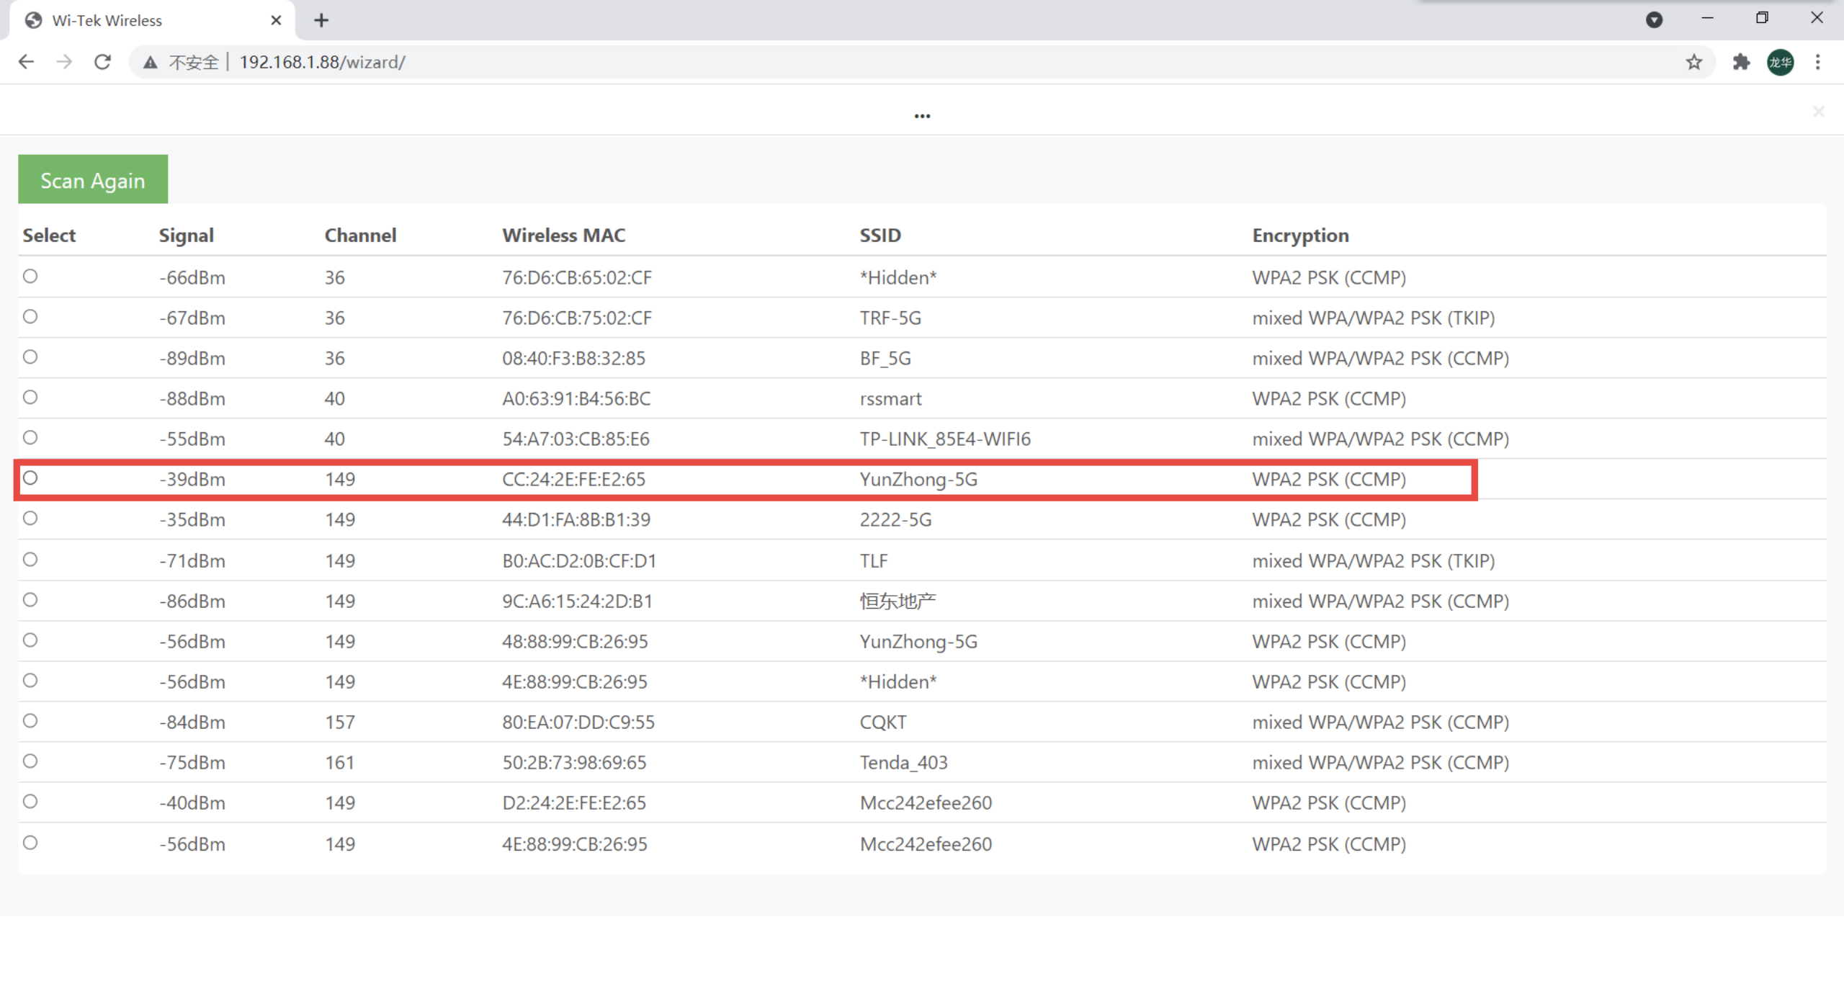Open the extensions puzzle icon

pyautogui.click(x=1741, y=62)
